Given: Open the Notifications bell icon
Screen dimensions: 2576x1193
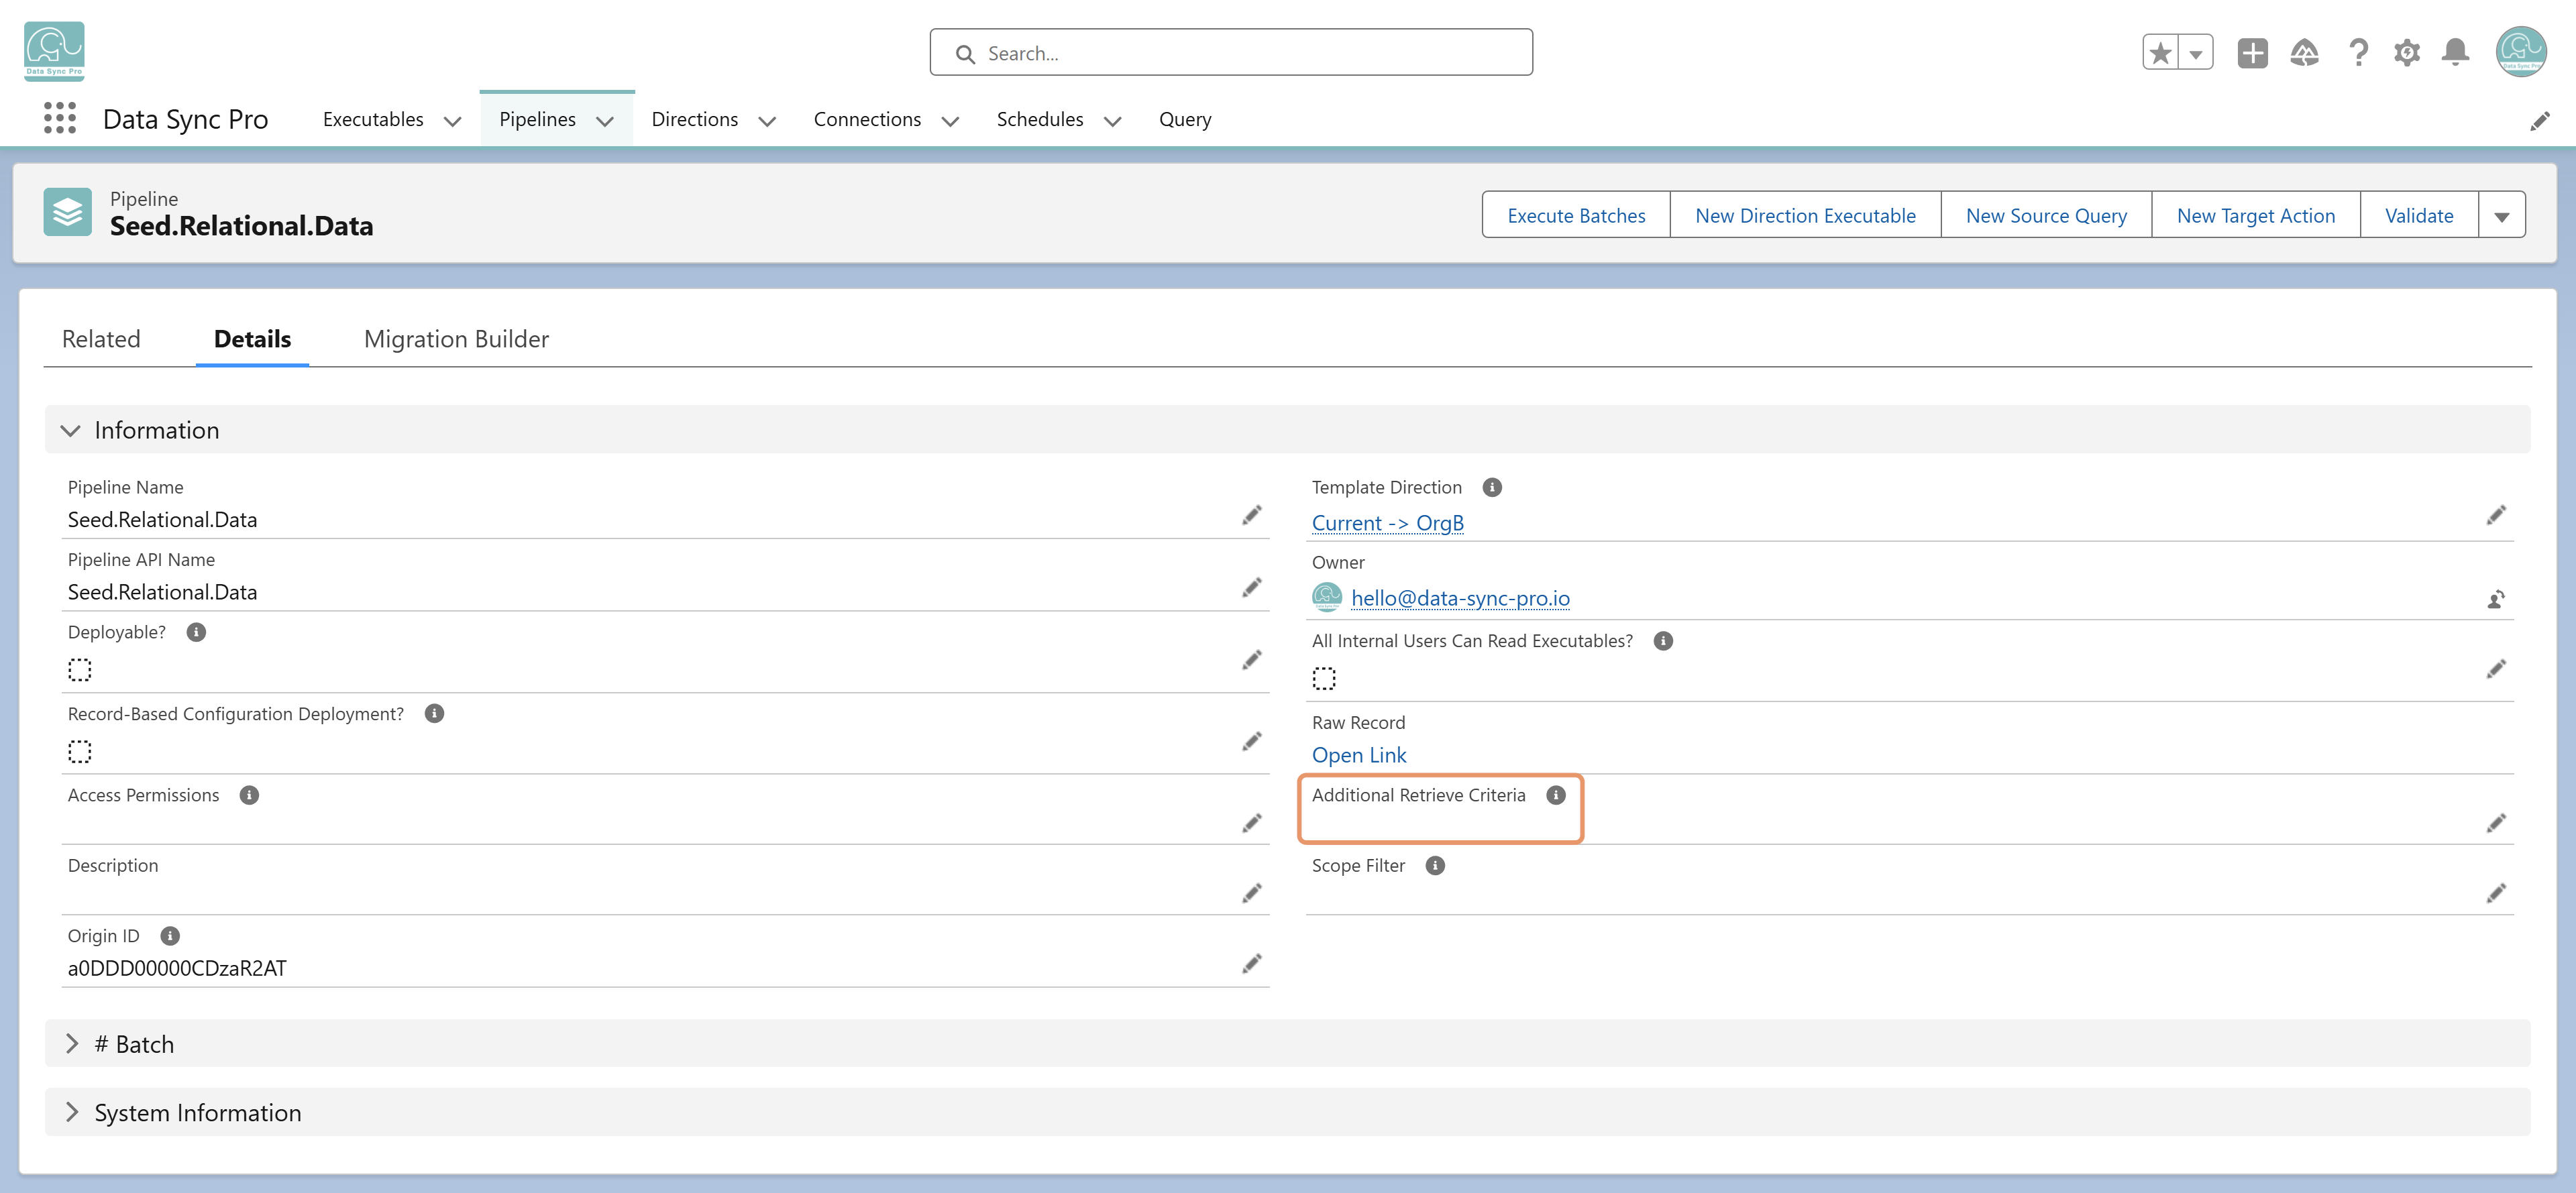Looking at the screenshot, I should coord(2455,53).
